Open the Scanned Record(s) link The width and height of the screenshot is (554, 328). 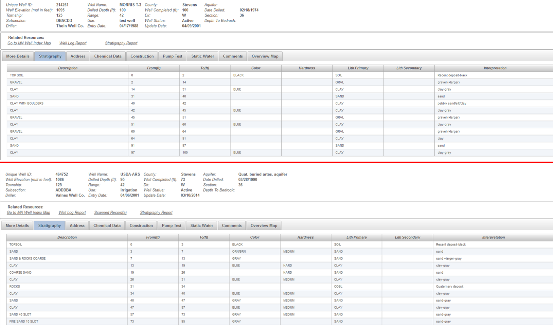click(x=110, y=213)
